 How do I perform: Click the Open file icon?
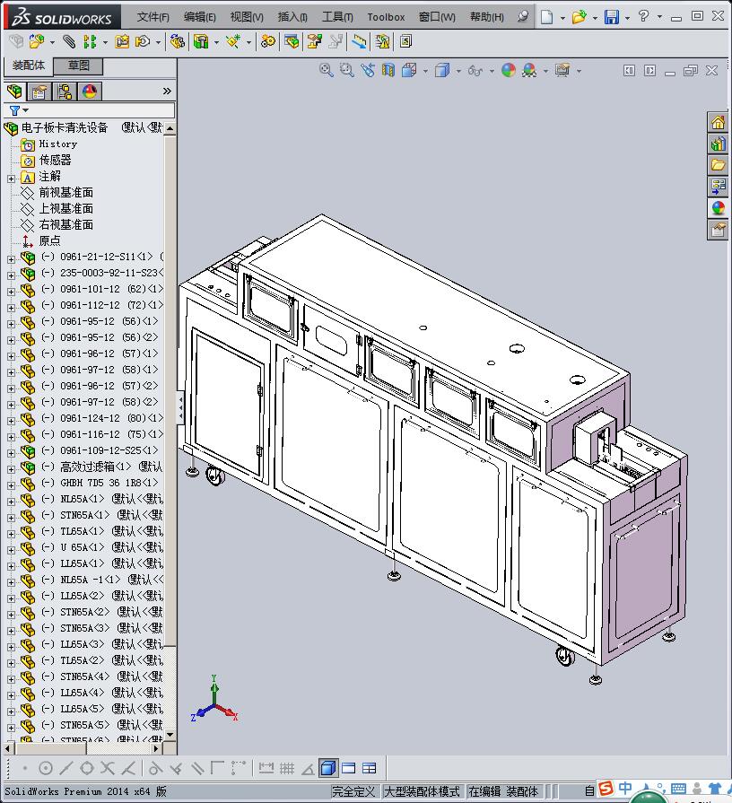(x=579, y=17)
